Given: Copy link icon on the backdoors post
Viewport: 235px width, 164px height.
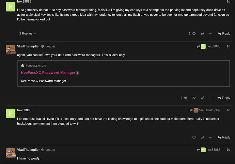Looking at the screenshot, I should (202, 137).
